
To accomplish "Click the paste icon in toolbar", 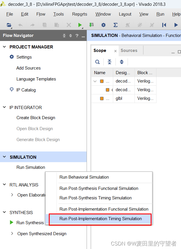I will click(57, 25).
